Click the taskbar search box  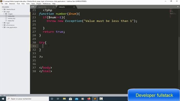28,99
